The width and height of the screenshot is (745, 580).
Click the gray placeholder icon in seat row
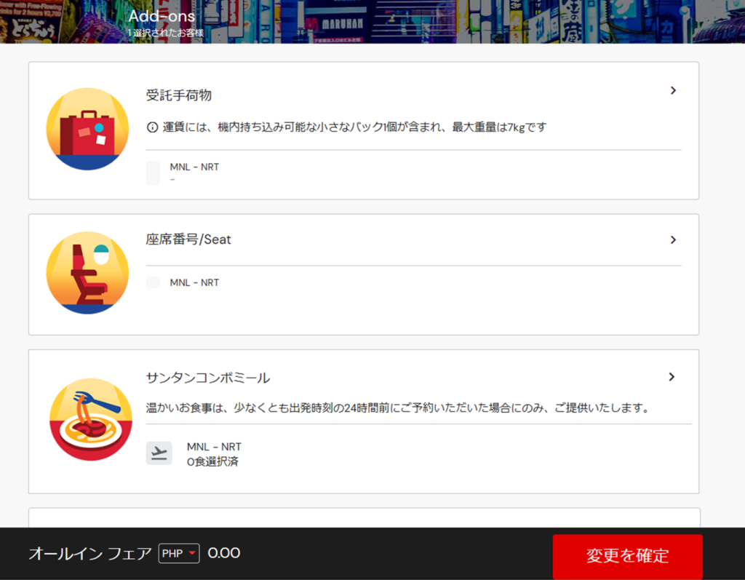tap(153, 282)
